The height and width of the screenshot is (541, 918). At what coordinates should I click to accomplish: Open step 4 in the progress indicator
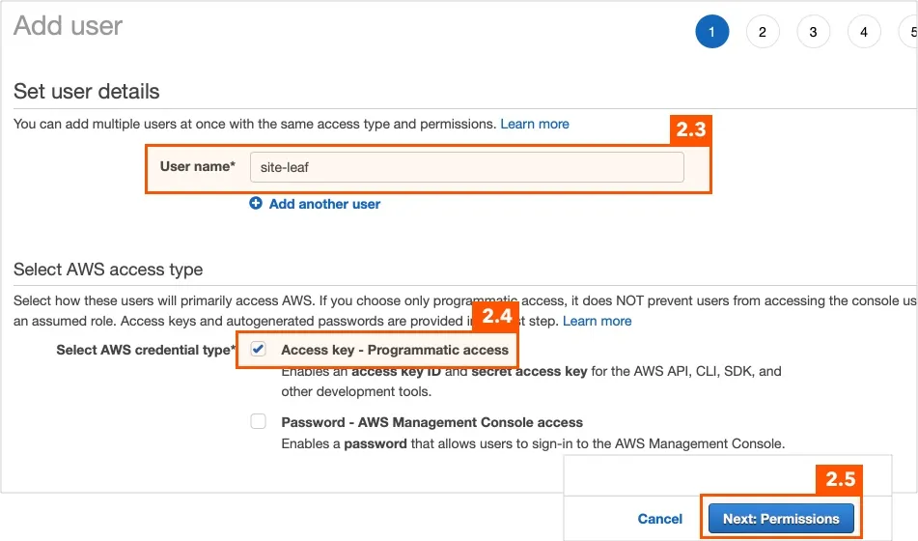click(864, 32)
